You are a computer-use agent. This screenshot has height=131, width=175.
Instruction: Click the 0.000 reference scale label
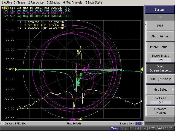pos(10,69)
